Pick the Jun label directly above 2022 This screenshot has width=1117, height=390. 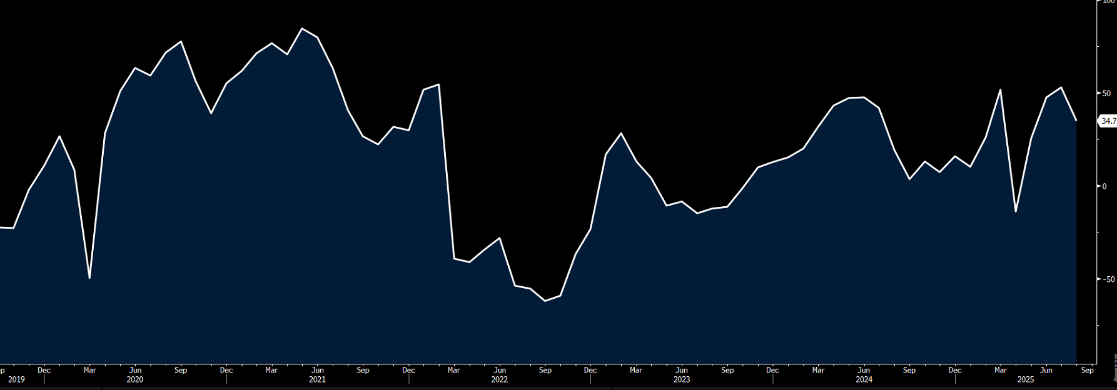pyautogui.click(x=499, y=370)
